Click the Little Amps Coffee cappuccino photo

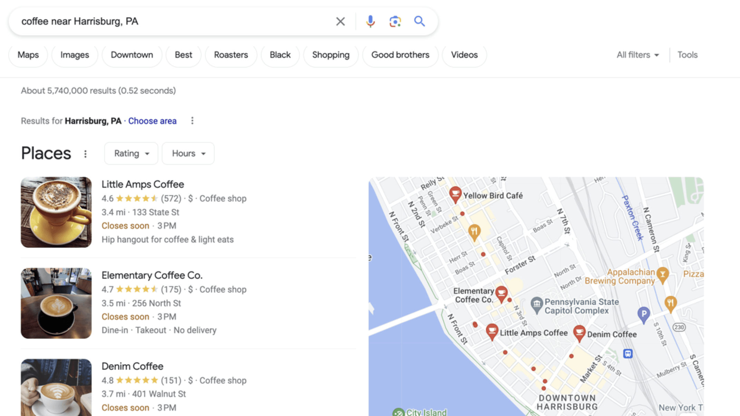click(x=56, y=212)
